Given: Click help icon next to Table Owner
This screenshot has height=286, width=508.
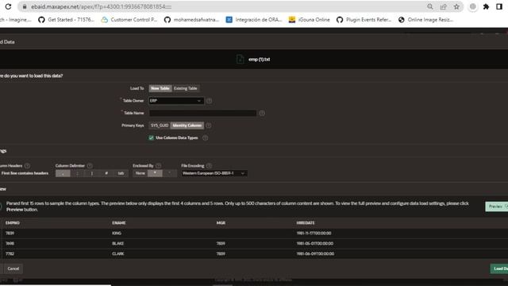Looking at the screenshot, I should (210, 101).
